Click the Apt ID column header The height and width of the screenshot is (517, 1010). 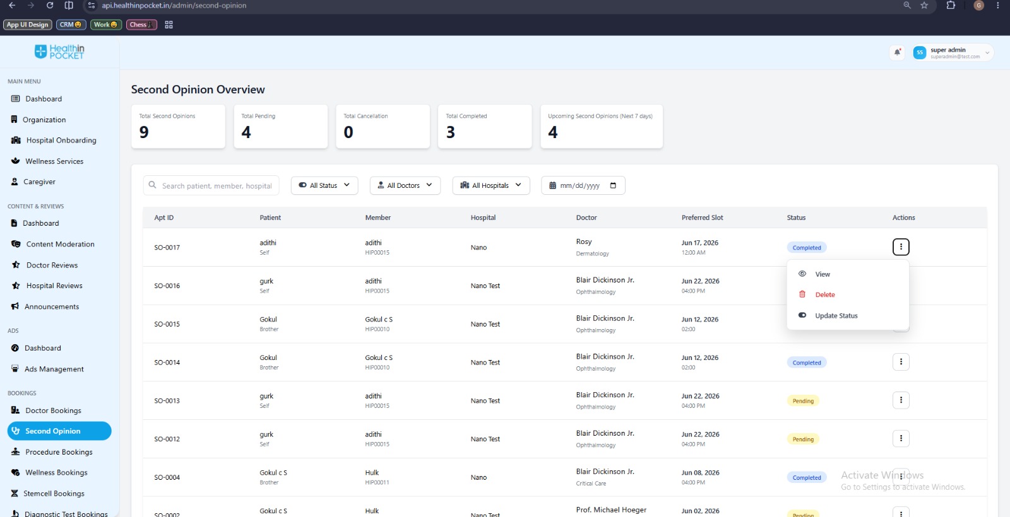pyautogui.click(x=164, y=218)
